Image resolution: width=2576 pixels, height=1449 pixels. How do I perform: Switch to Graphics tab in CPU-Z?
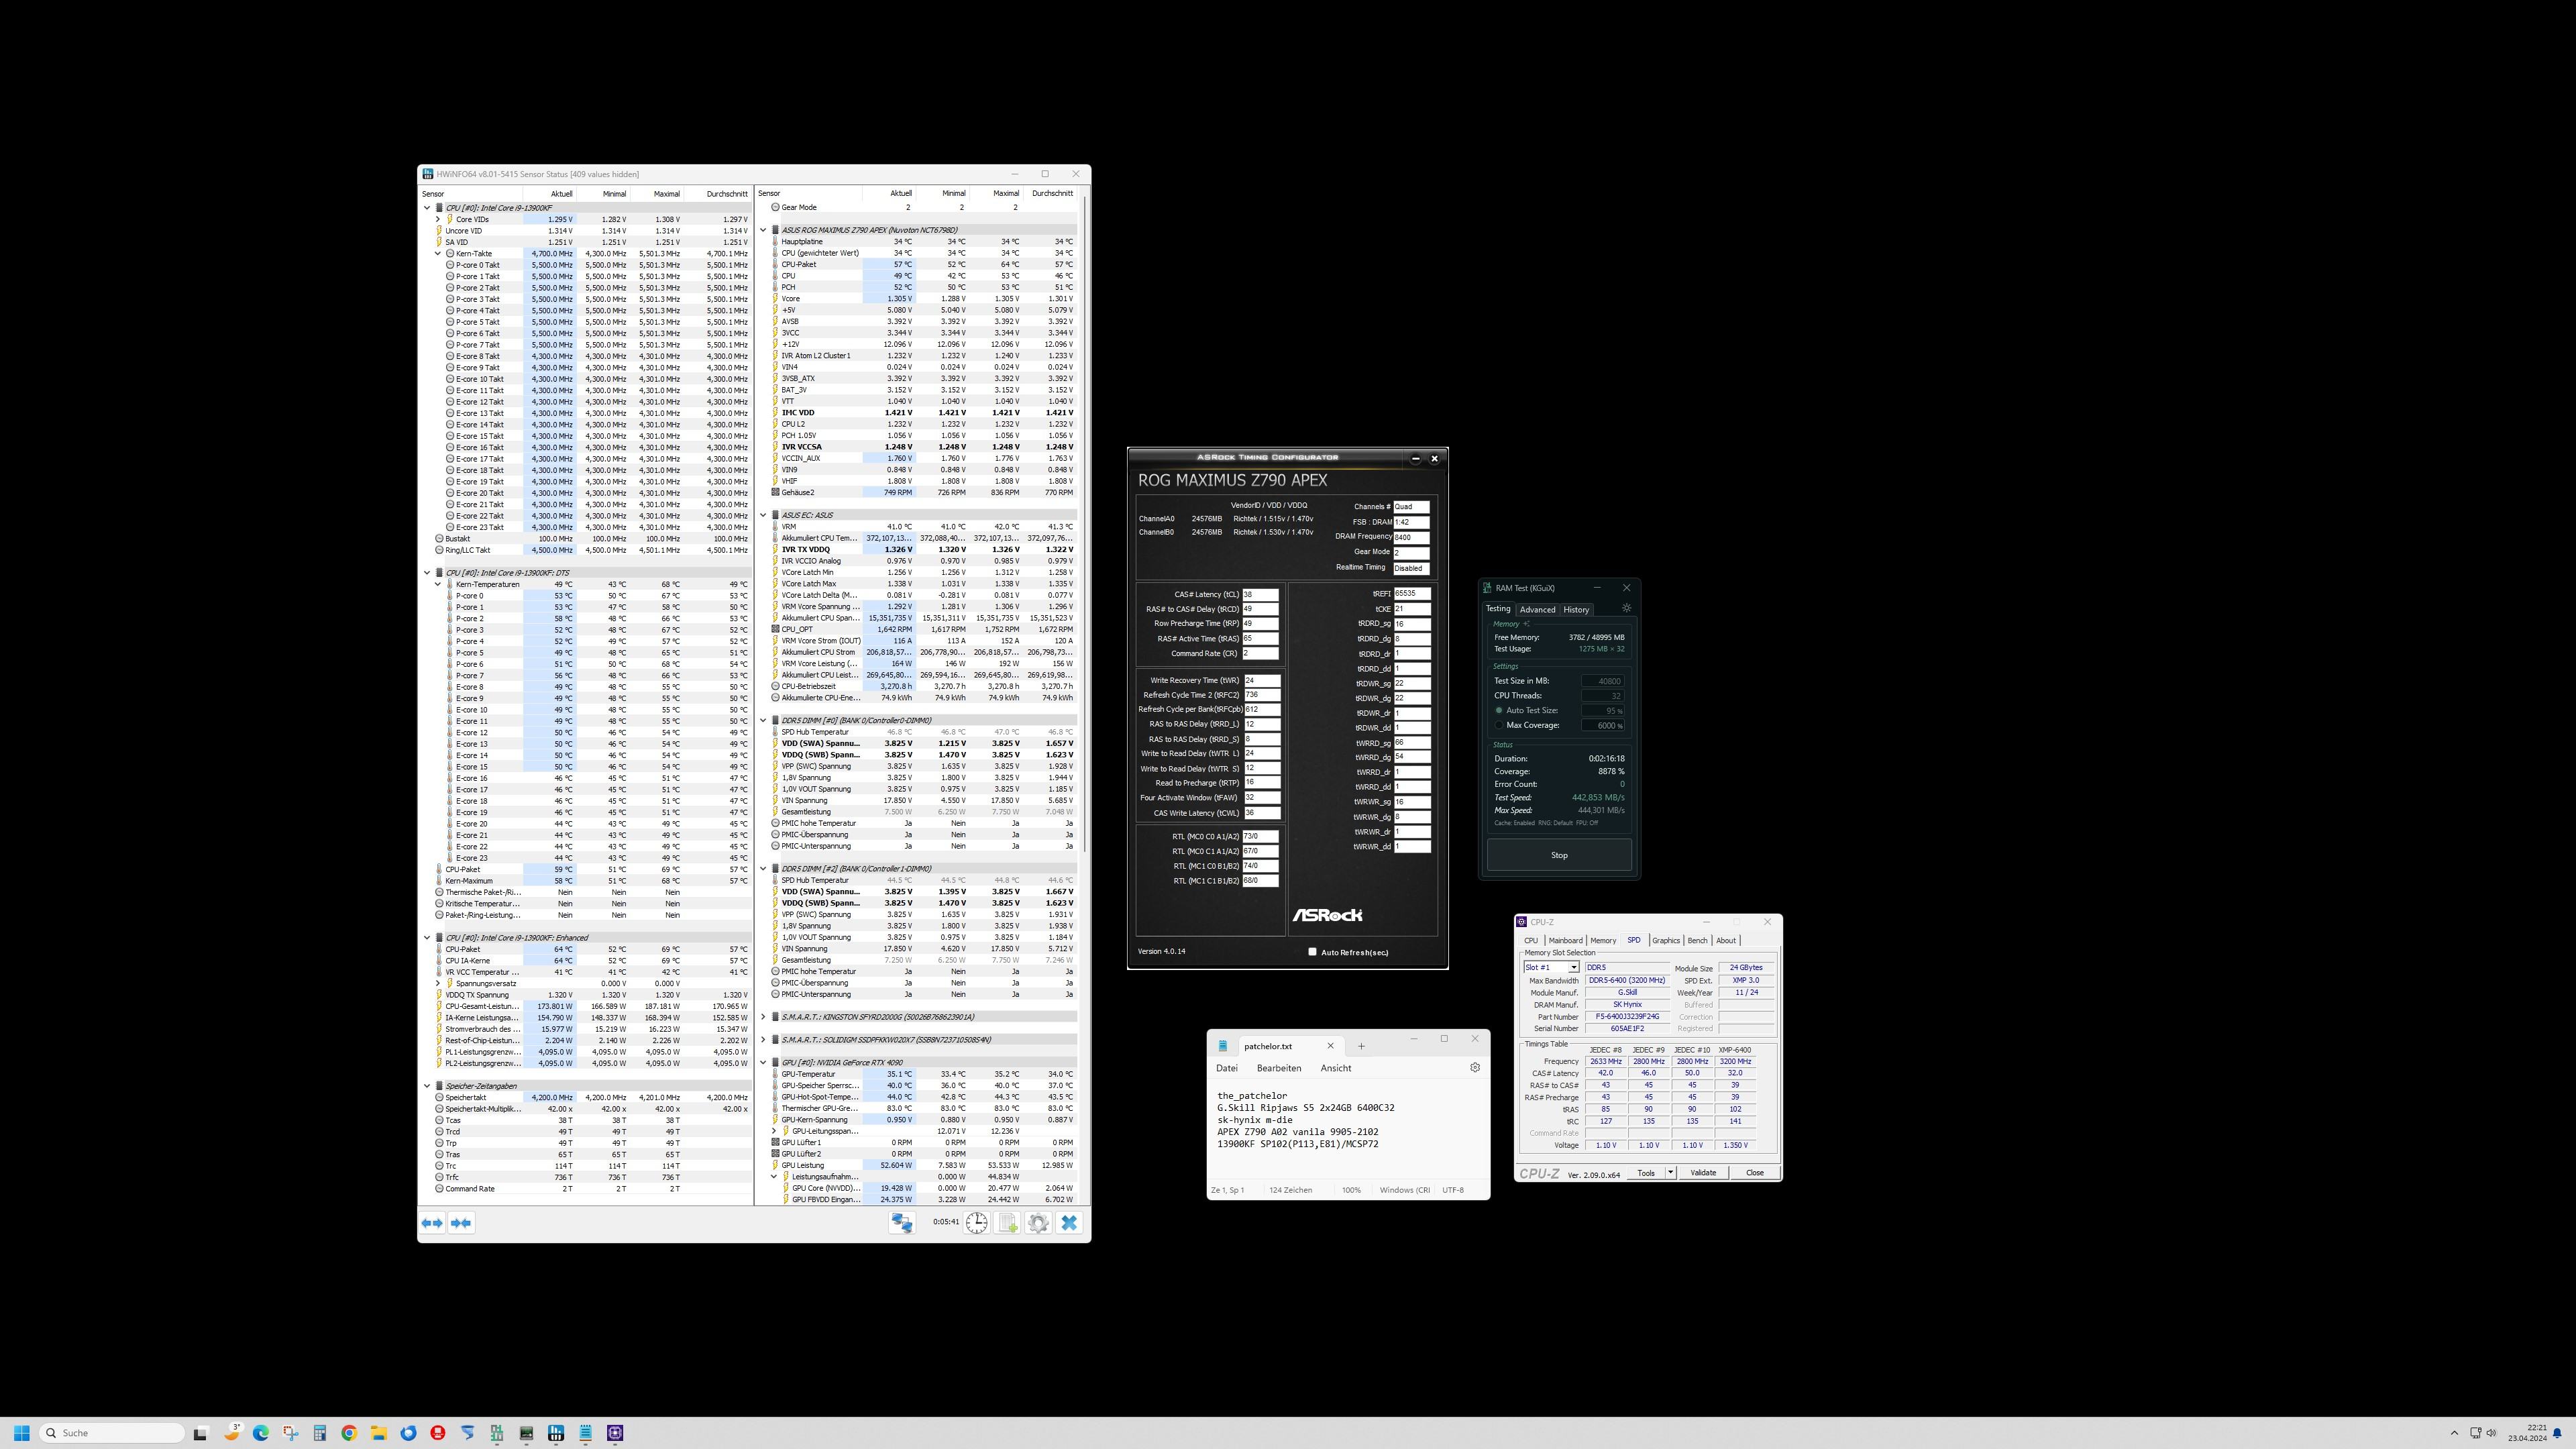1666,941
